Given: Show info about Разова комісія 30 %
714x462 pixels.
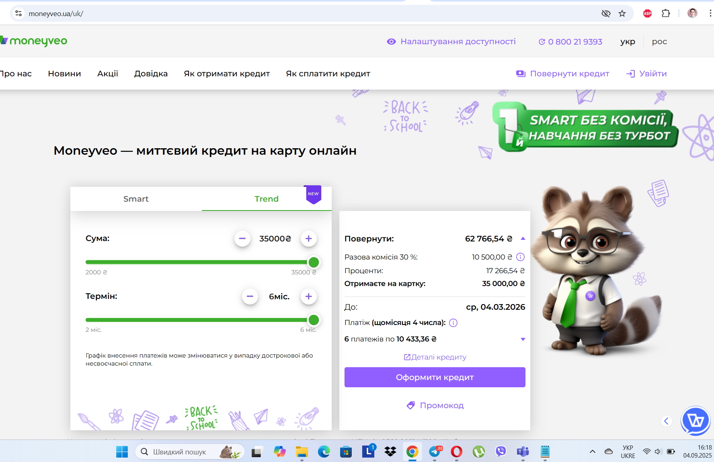Looking at the screenshot, I should pos(520,257).
